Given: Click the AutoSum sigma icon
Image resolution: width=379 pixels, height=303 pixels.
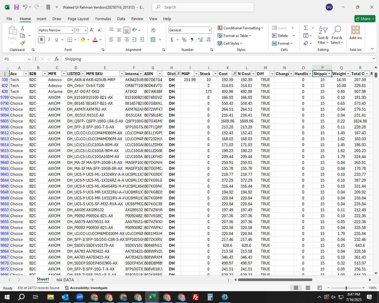Looking at the screenshot, I should coord(306,28).
